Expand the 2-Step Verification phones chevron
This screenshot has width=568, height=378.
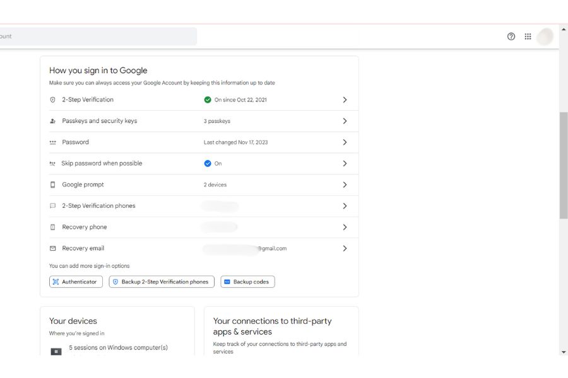click(345, 206)
